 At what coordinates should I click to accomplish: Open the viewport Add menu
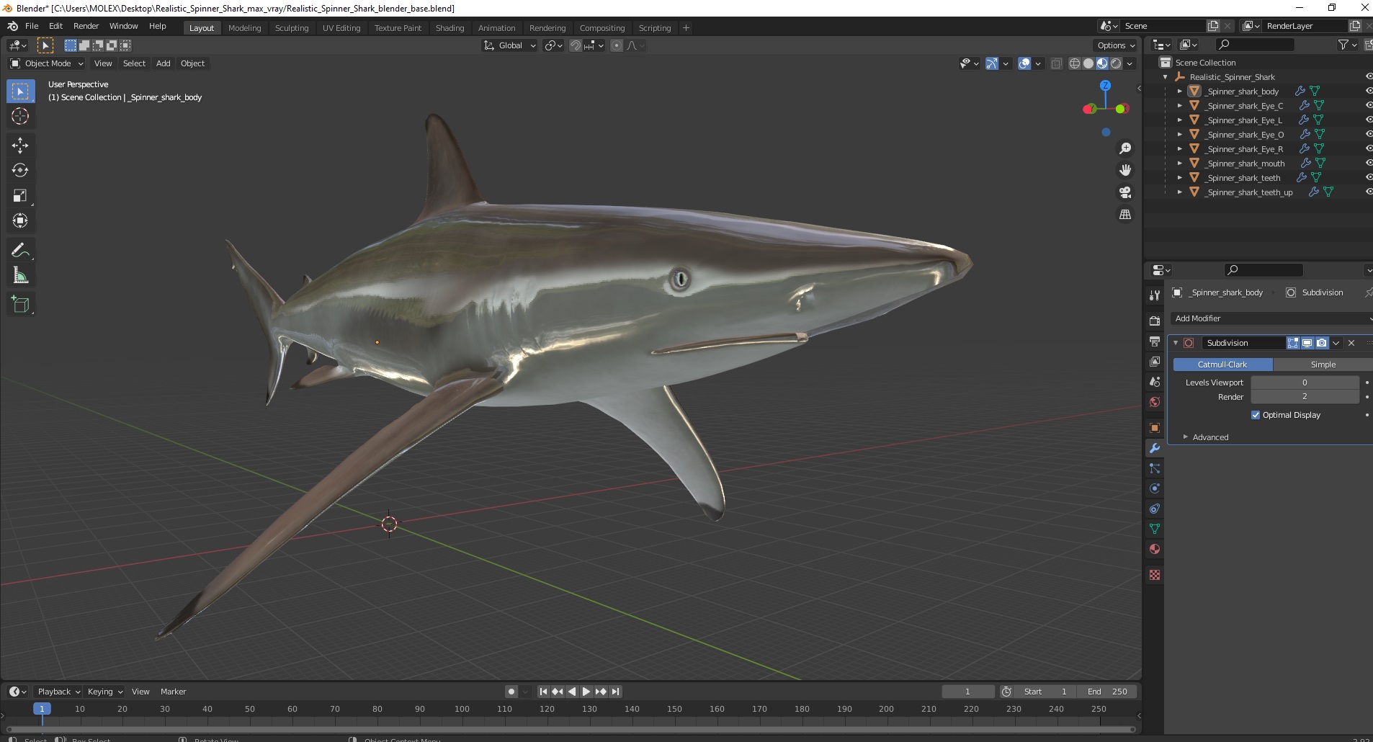164,63
